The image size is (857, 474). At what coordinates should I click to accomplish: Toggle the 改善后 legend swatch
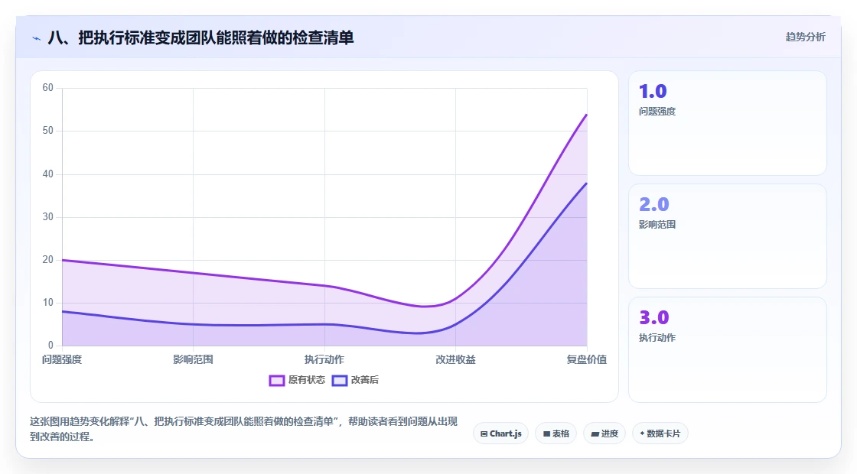(x=340, y=380)
